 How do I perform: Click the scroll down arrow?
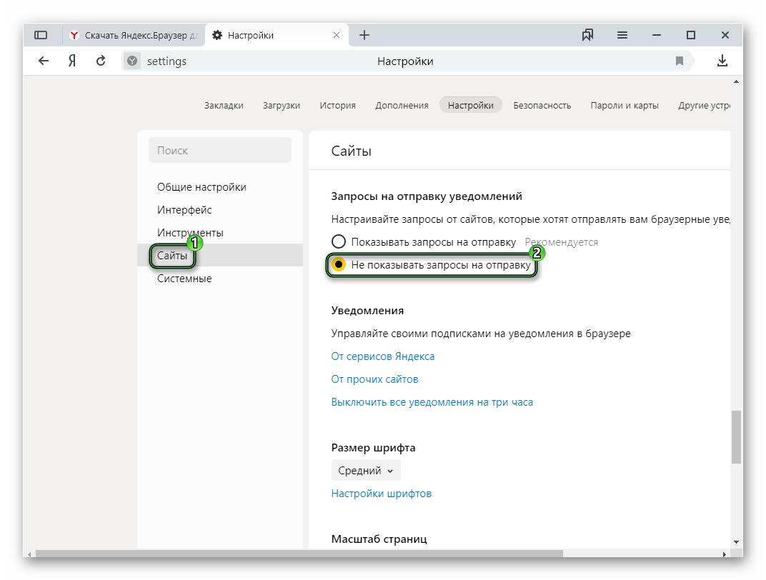click(x=736, y=542)
